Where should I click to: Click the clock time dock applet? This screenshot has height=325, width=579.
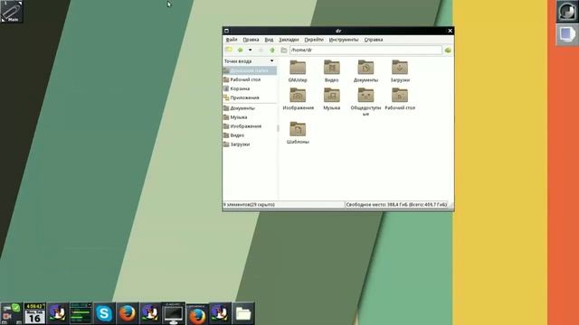point(34,306)
